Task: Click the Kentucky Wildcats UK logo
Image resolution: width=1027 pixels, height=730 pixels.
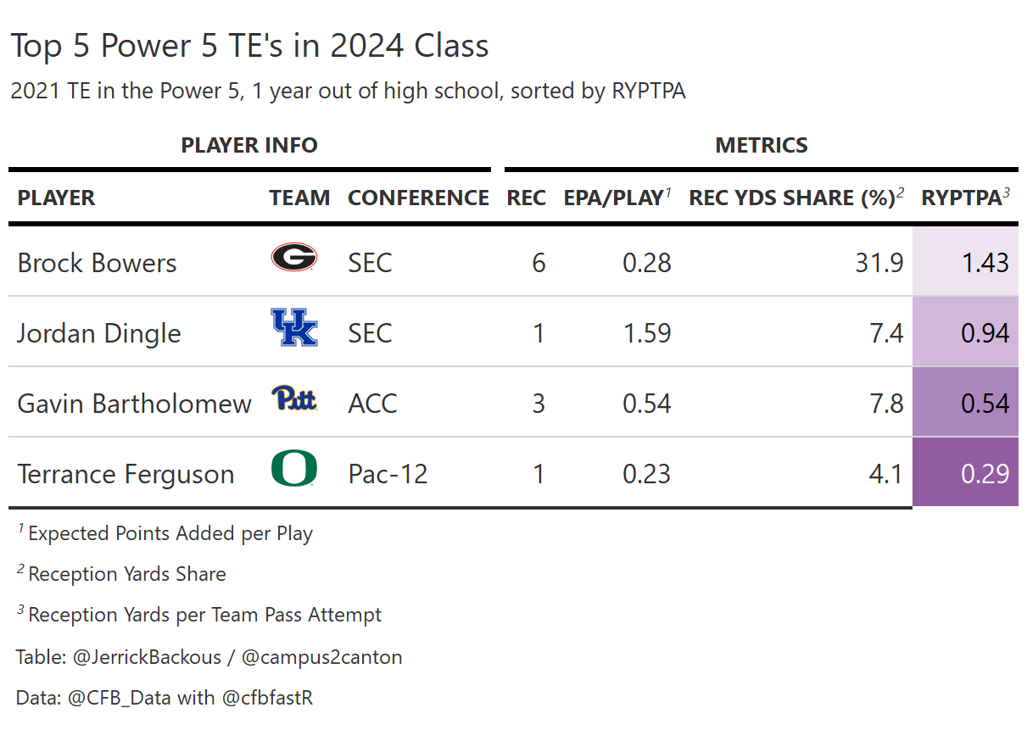Action: (293, 327)
